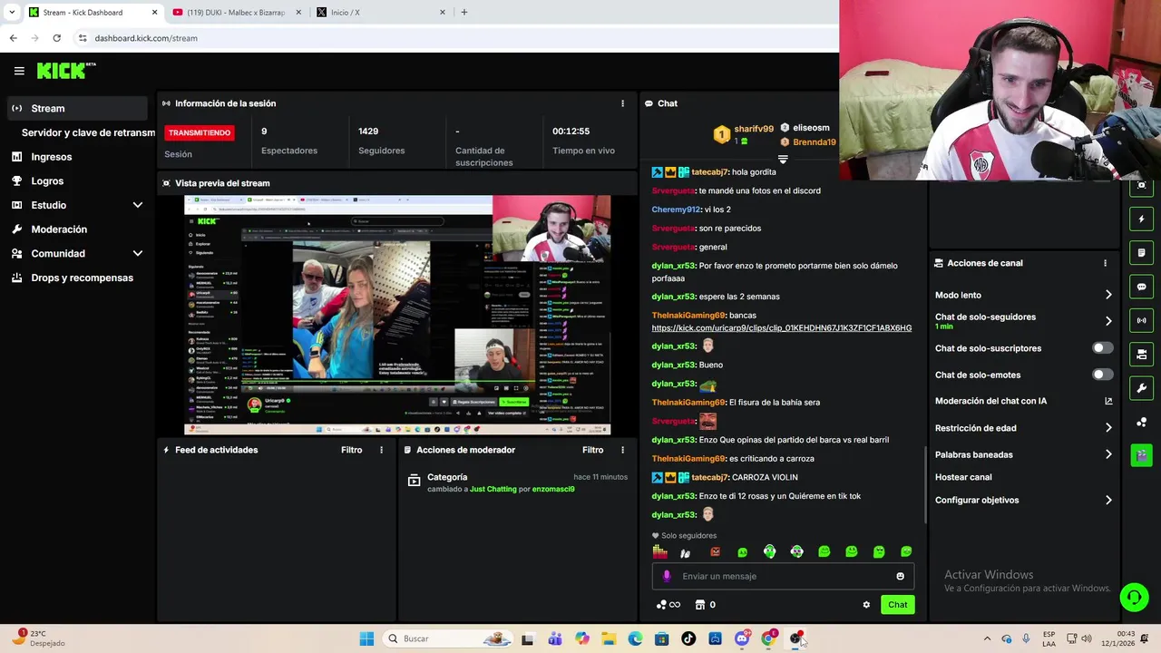Click the channel actions sidebar icon

(1142, 354)
